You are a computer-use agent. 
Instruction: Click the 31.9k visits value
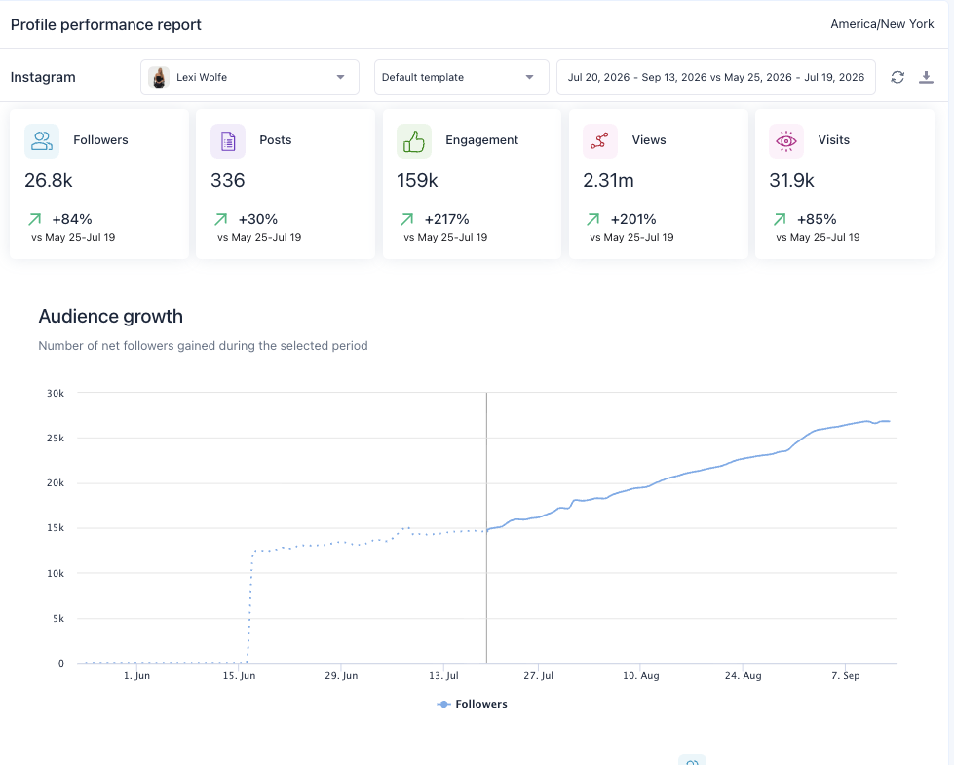coord(791,180)
